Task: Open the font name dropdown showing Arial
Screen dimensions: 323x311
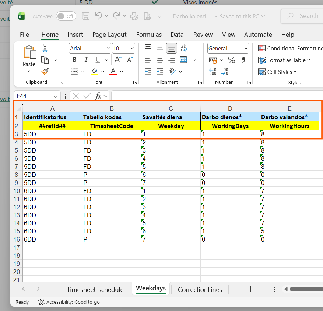Action: coord(108,49)
